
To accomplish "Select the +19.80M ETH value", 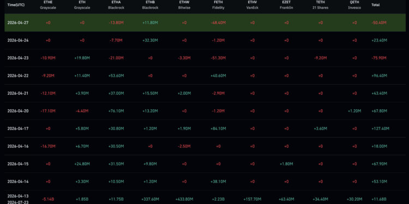I will coord(82,58).
